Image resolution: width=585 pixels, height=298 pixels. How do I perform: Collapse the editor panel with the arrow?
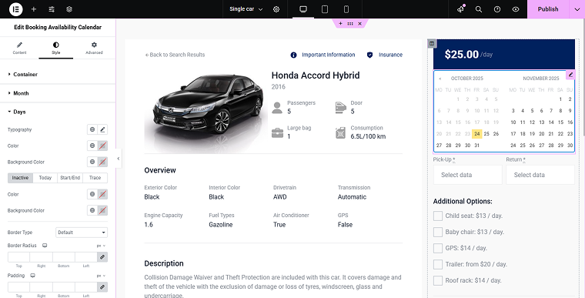click(x=119, y=159)
